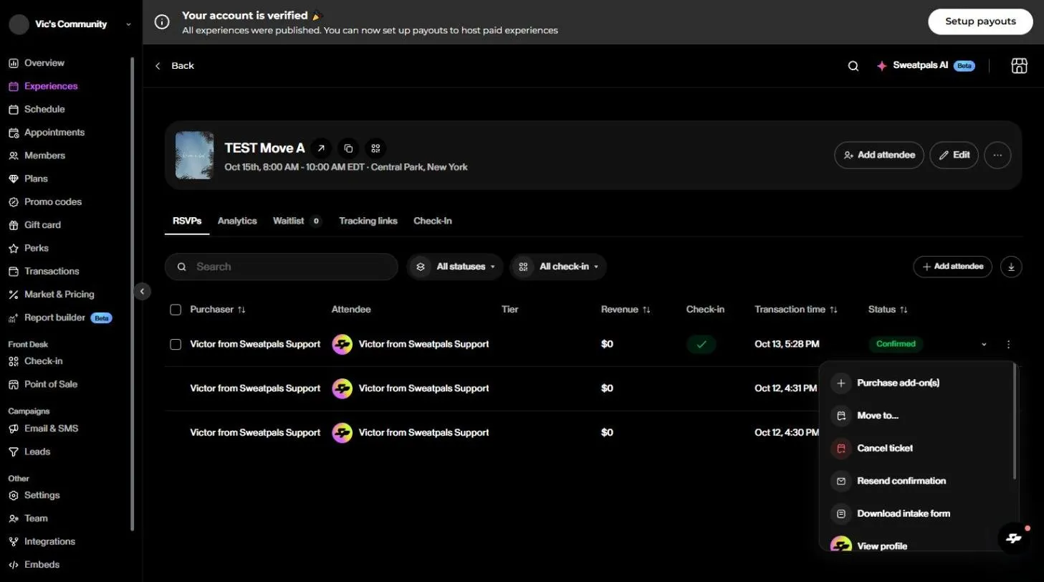This screenshot has width=1044, height=582.
Task: Go to the Tracking links tab
Action: tap(368, 221)
